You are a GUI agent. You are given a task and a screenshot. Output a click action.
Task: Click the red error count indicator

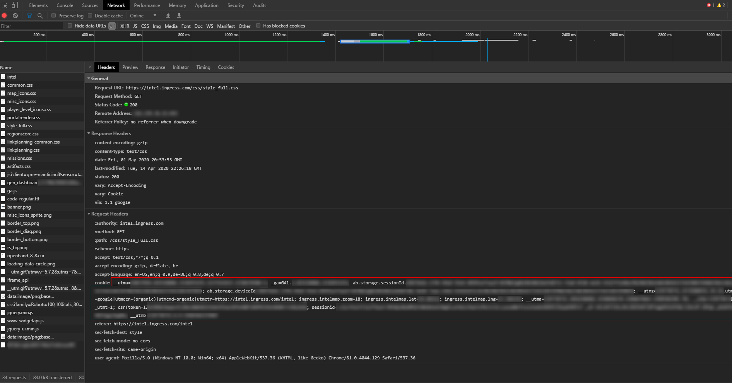click(711, 5)
